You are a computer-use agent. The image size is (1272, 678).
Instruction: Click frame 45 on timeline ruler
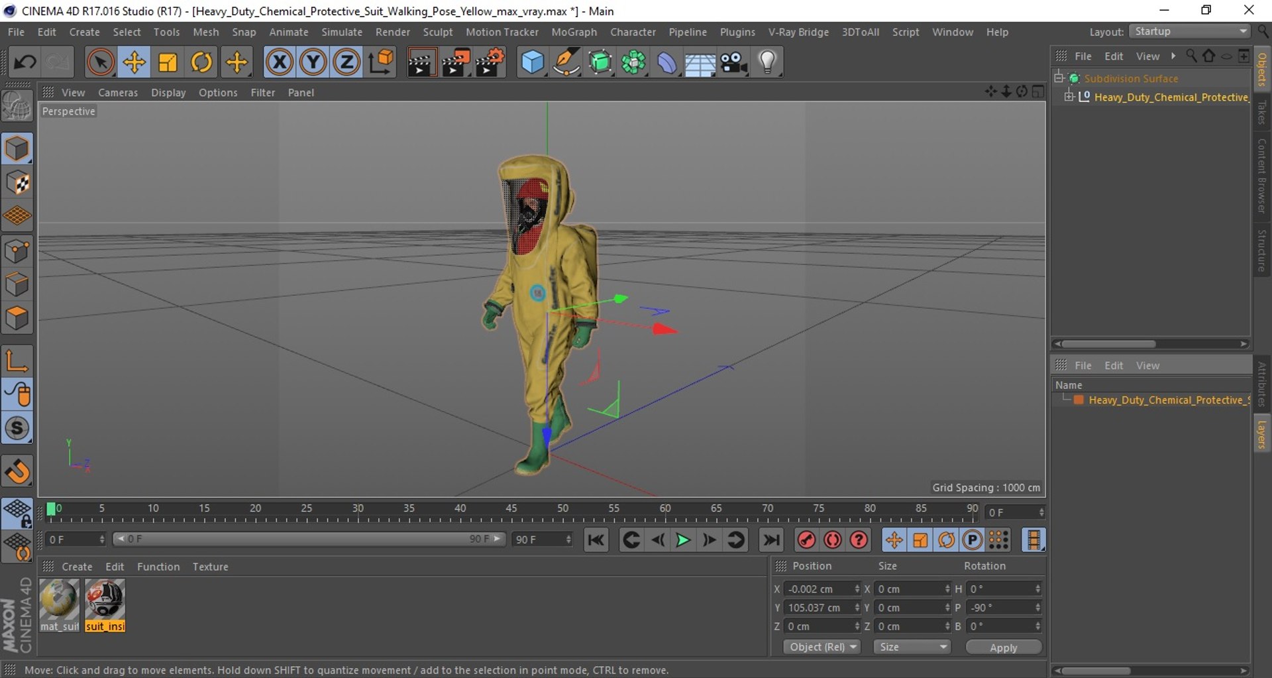click(x=511, y=508)
